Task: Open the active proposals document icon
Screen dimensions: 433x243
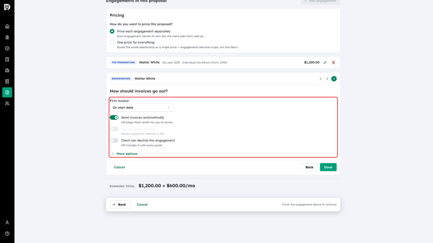Action: click(x=7, y=92)
